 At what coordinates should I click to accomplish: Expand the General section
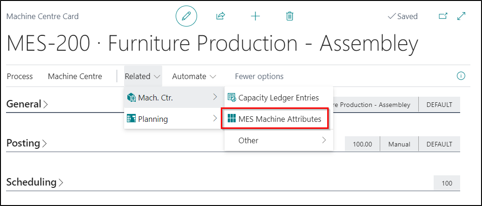click(x=27, y=104)
